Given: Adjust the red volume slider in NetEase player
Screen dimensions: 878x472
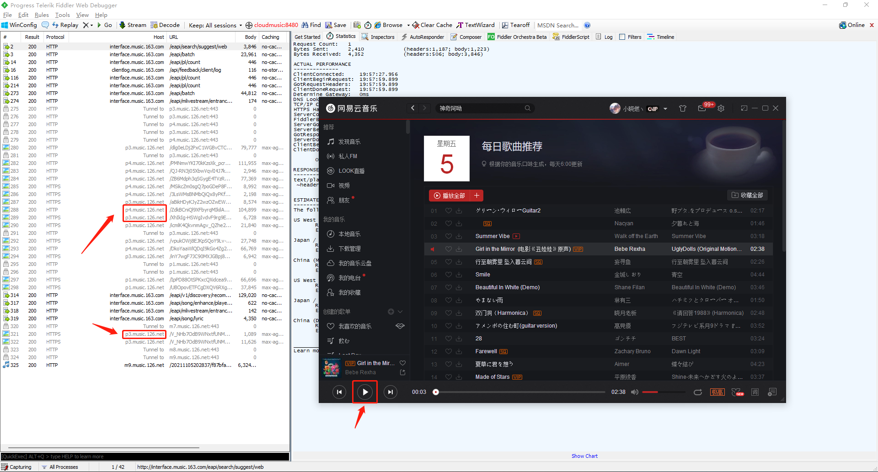Looking at the screenshot, I should point(664,392).
